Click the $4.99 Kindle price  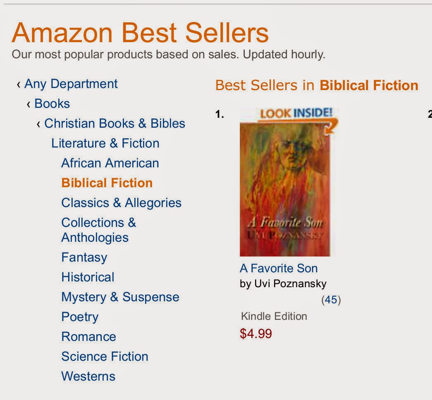[256, 333]
